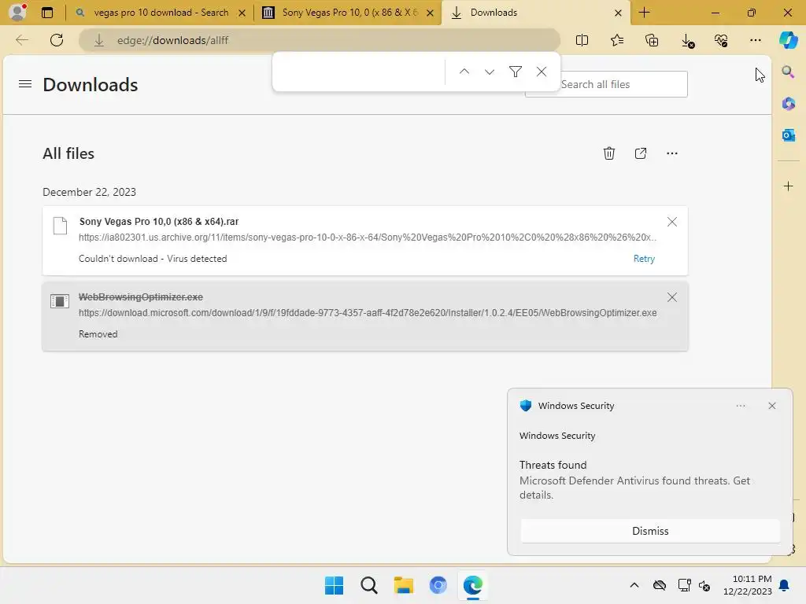806x604 pixels.
Task: Retry the Sony Vegas Pro download
Action: point(644,259)
